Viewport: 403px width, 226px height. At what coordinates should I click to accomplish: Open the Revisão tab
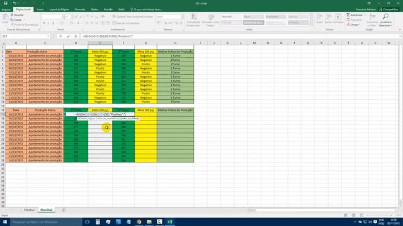[108, 9]
